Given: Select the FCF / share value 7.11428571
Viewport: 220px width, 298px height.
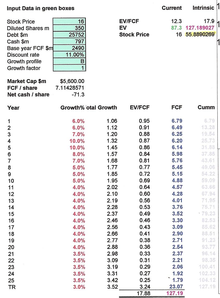Looking at the screenshot, I should click(70, 88).
